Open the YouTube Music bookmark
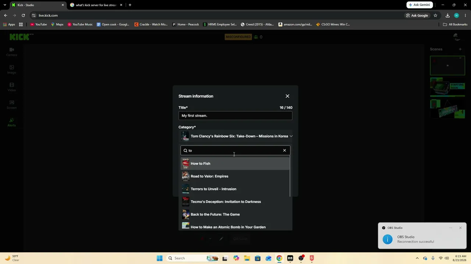 [80, 25]
